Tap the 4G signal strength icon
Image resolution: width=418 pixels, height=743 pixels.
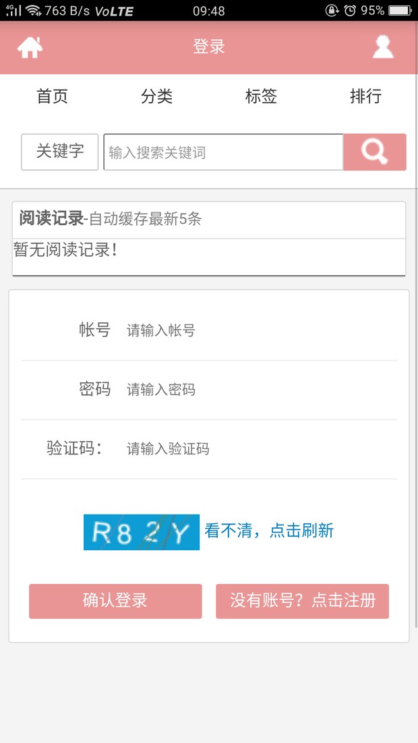13,10
